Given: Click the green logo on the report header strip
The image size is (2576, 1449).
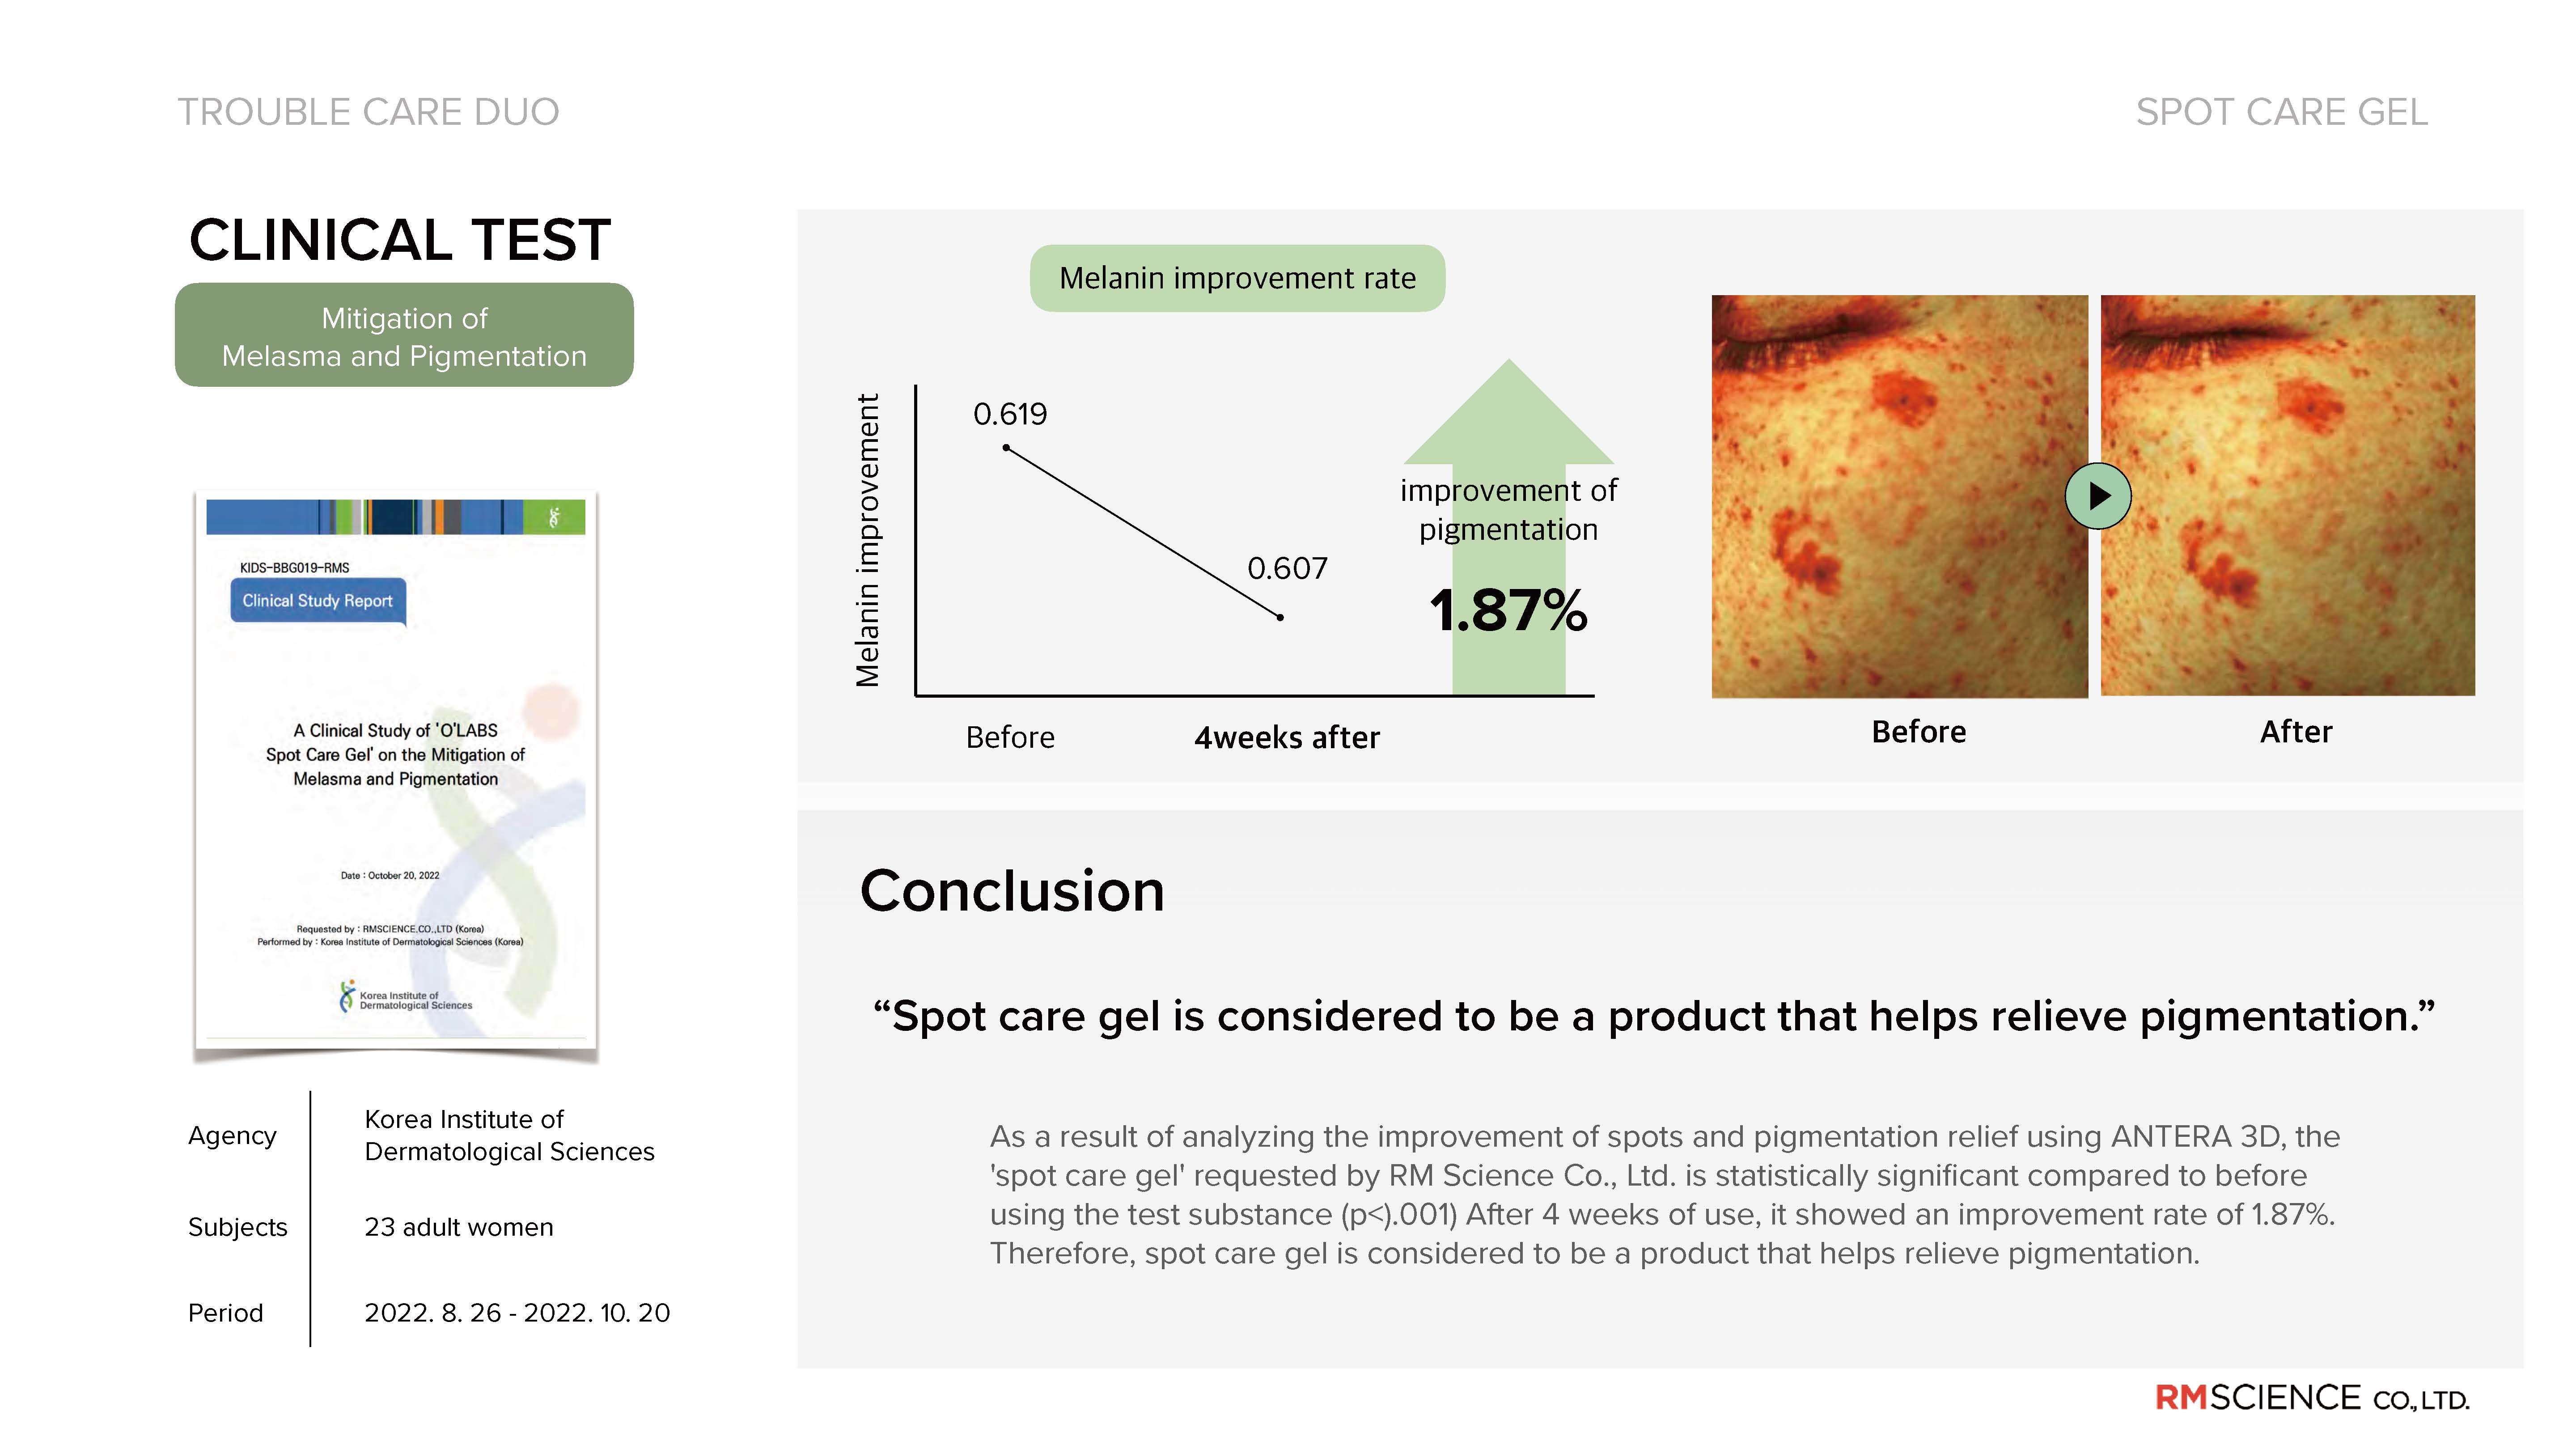Looking at the screenshot, I should [554, 517].
